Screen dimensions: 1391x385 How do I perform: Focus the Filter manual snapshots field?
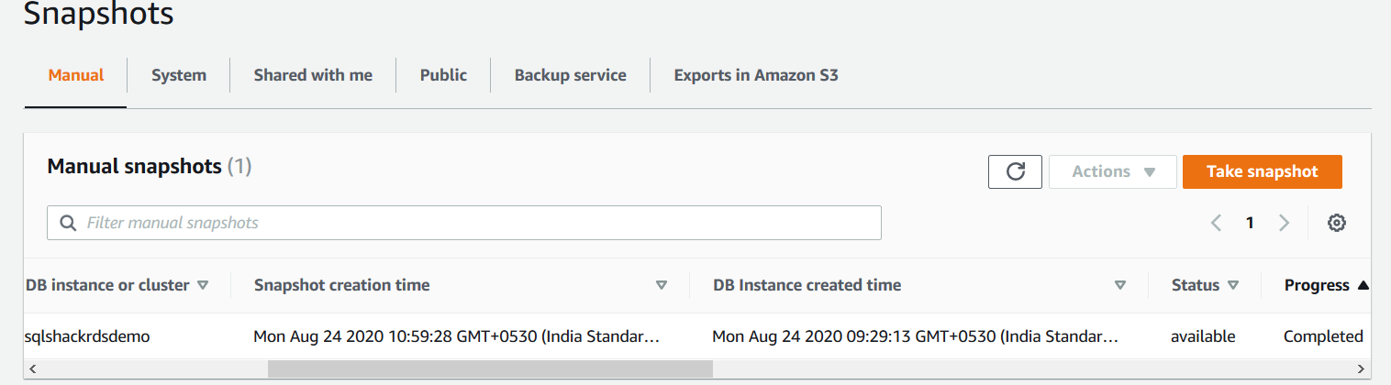(x=477, y=223)
